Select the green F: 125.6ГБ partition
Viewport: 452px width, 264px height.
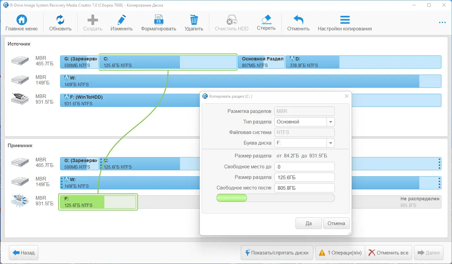pyautogui.click(x=98, y=202)
